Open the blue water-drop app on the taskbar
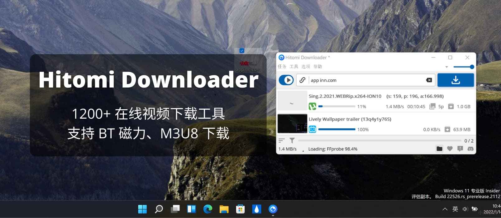The height and width of the screenshot is (218, 501). pyautogui.click(x=256, y=209)
